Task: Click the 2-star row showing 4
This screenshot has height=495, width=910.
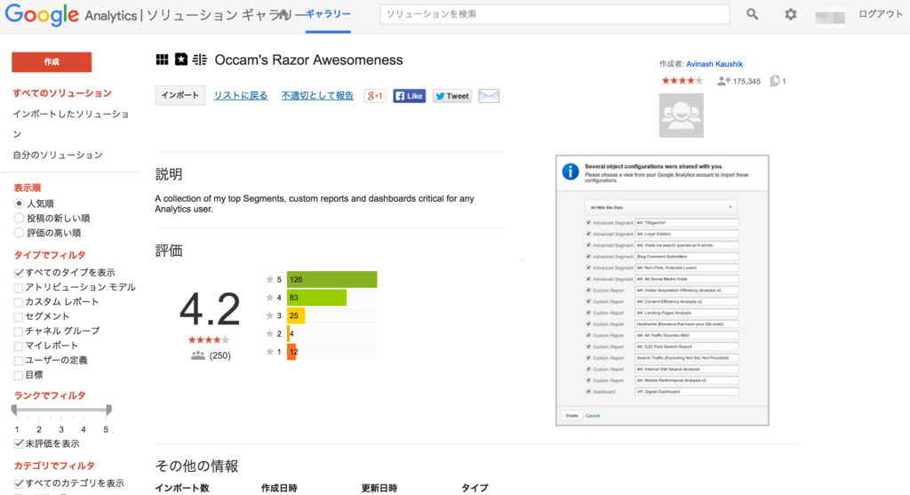Action: (321, 333)
